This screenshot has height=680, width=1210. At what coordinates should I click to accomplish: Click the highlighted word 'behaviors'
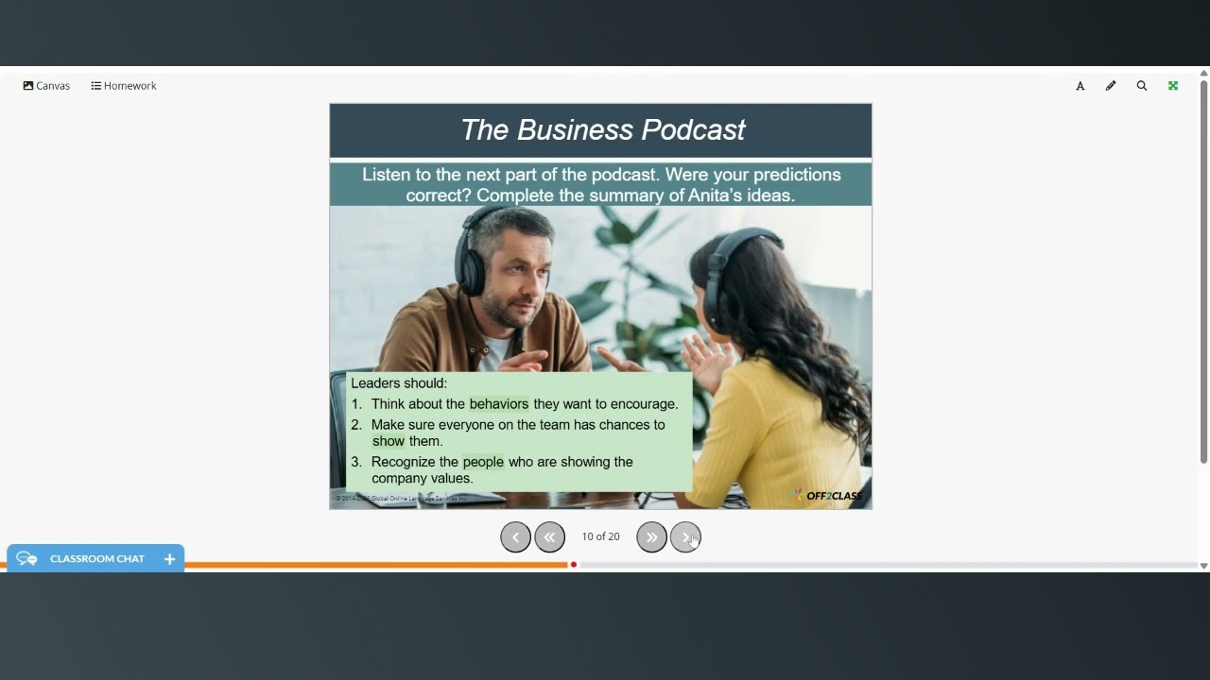[499, 404]
